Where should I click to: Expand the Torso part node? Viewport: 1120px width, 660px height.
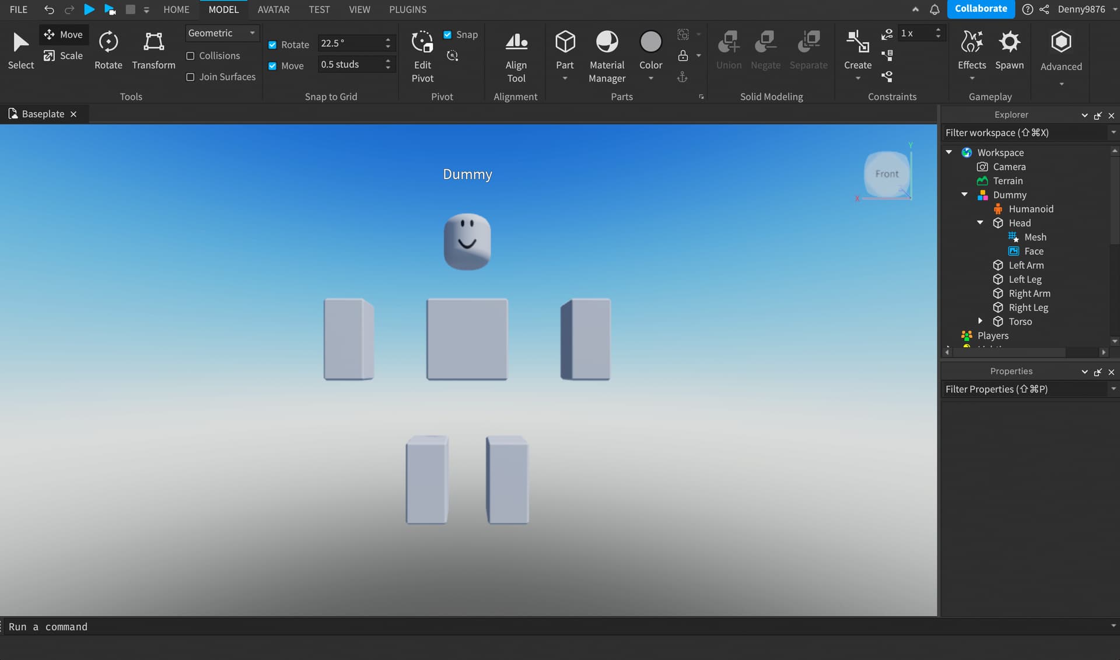980,321
